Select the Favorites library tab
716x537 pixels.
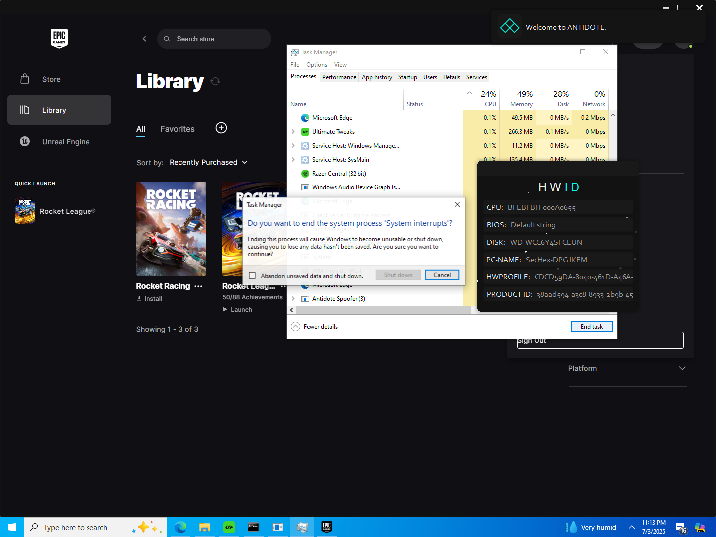[x=178, y=129]
